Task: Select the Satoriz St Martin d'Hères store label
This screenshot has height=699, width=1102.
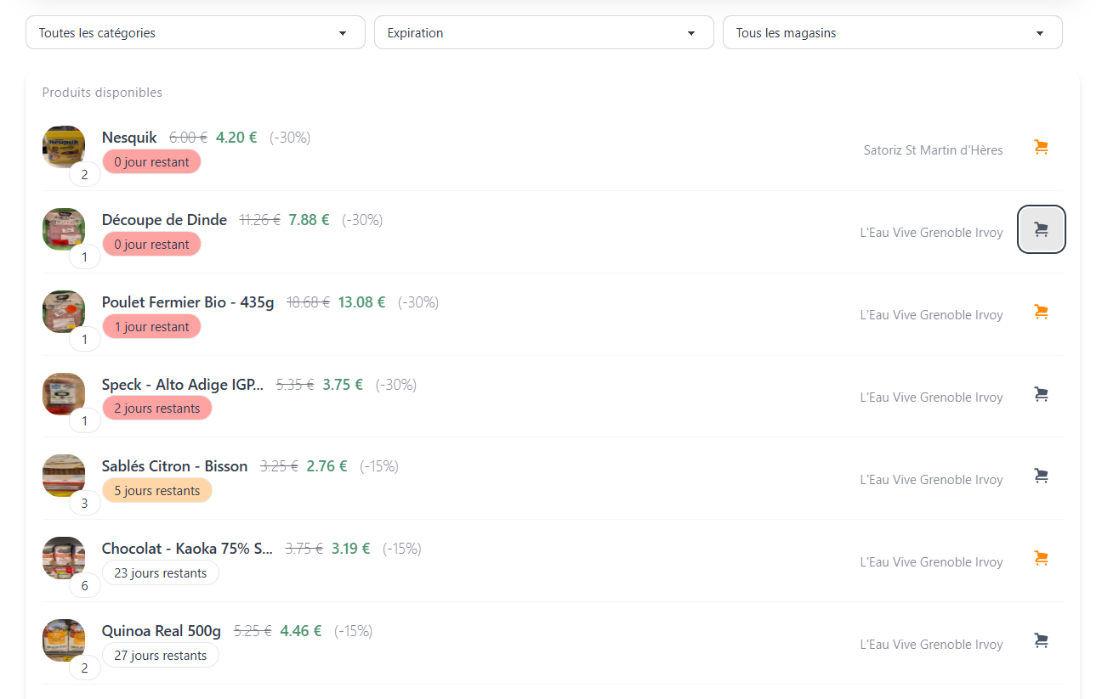Action: click(933, 150)
